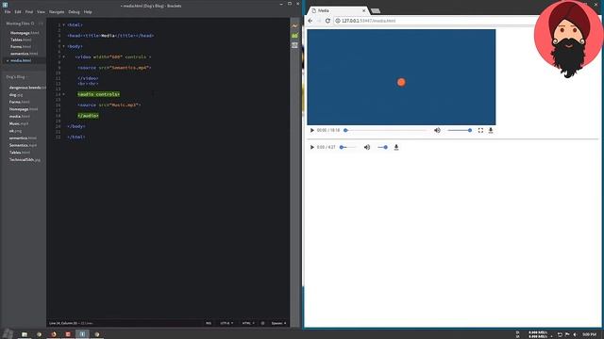Click the Spaces indentation setting
The width and height of the screenshot is (604, 339).
pos(278,323)
